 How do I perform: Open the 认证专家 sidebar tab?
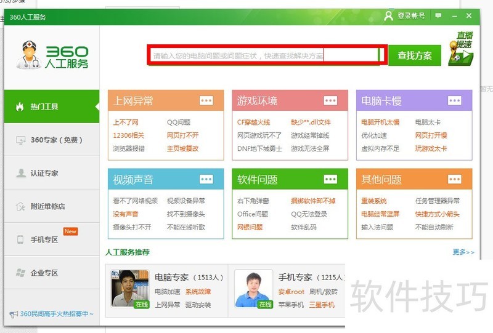click(52, 173)
